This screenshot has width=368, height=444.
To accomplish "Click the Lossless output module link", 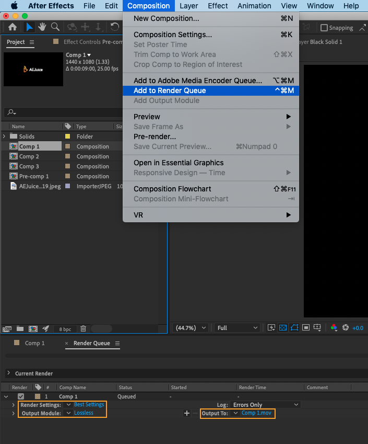I will tap(84, 413).
